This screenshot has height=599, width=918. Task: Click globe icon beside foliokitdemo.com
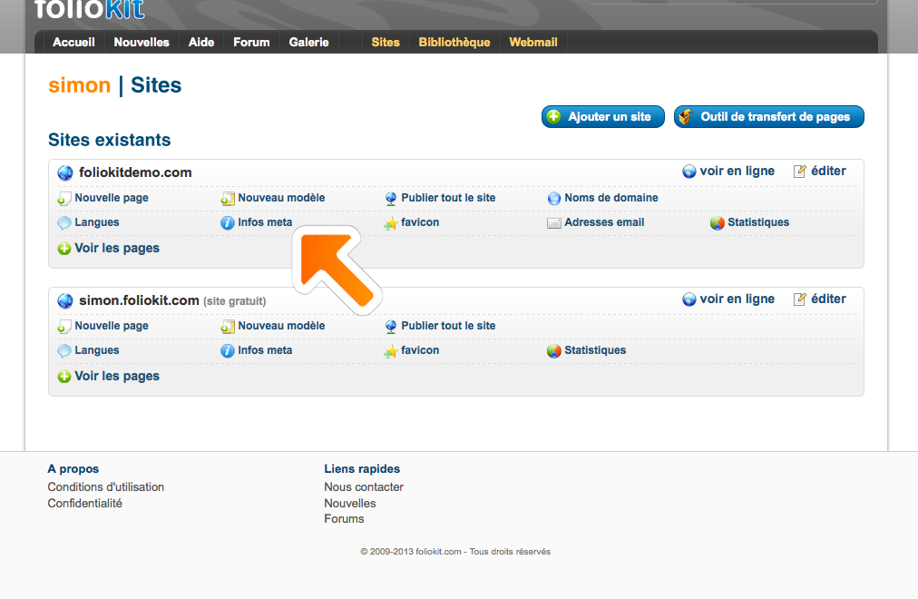pyautogui.click(x=65, y=172)
